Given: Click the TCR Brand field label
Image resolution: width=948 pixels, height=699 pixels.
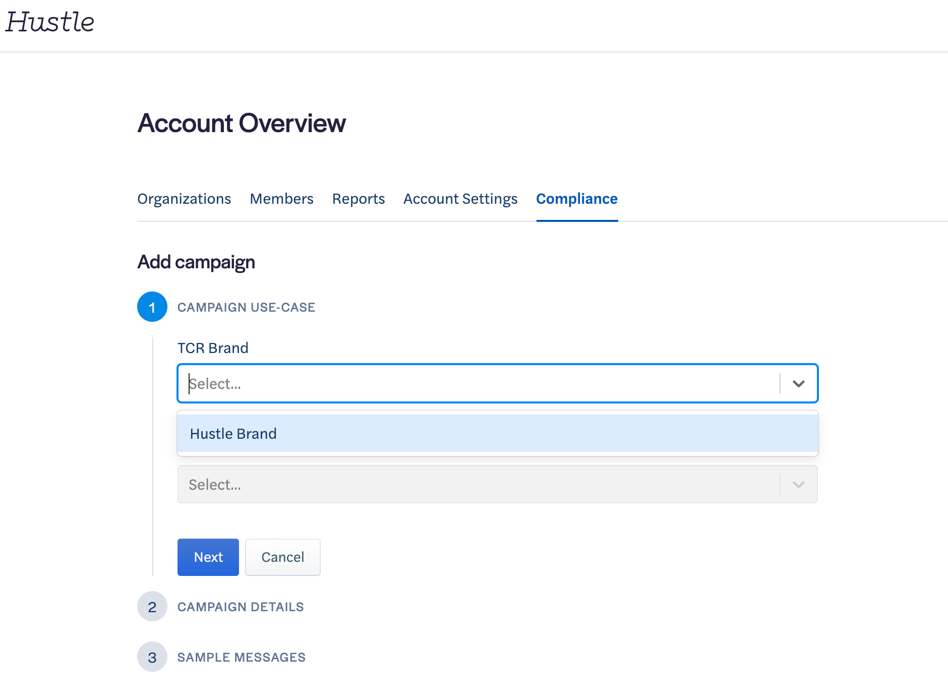Looking at the screenshot, I should (x=213, y=348).
